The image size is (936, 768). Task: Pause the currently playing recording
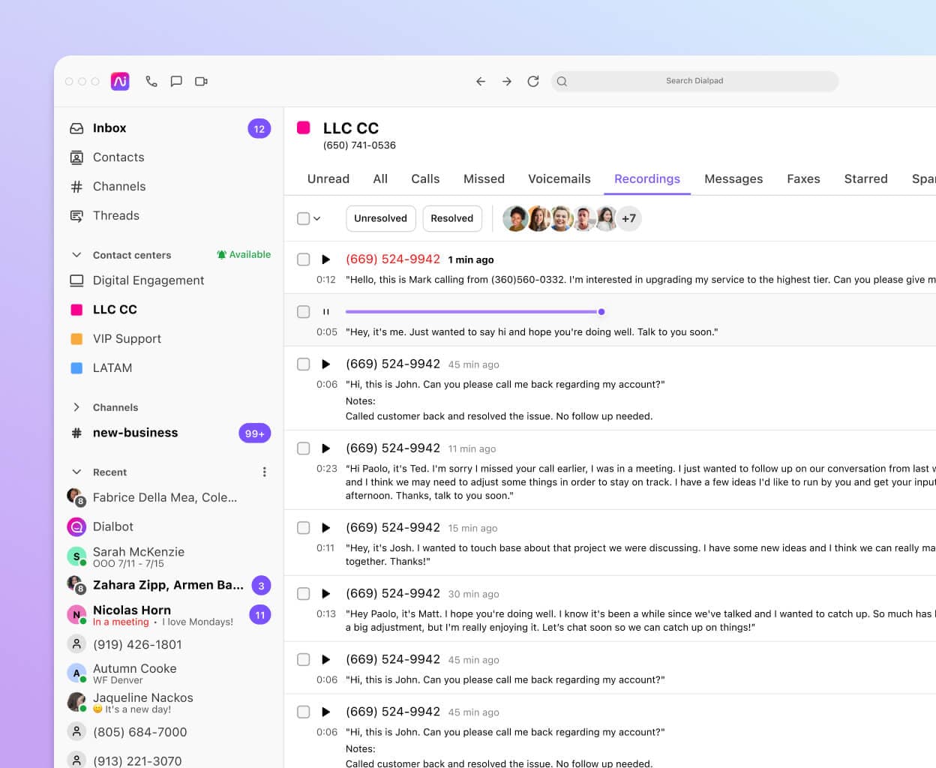click(325, 312)
